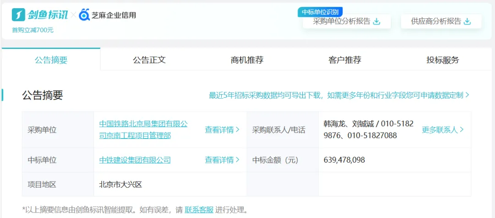Click download icon on 采购单位分析报告
The image size is (495, 218).
point(377,21)
